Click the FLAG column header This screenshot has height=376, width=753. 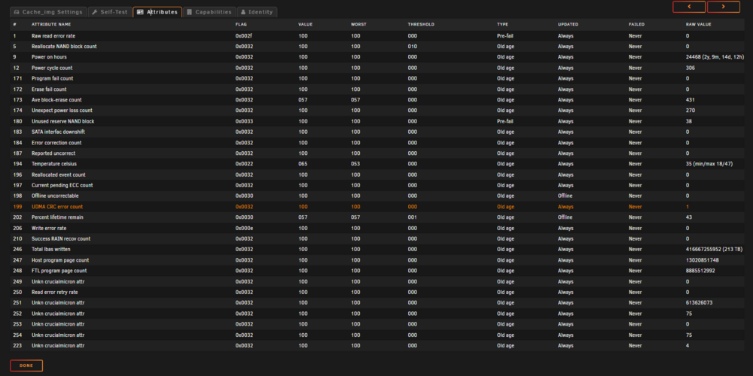point(241,25)
